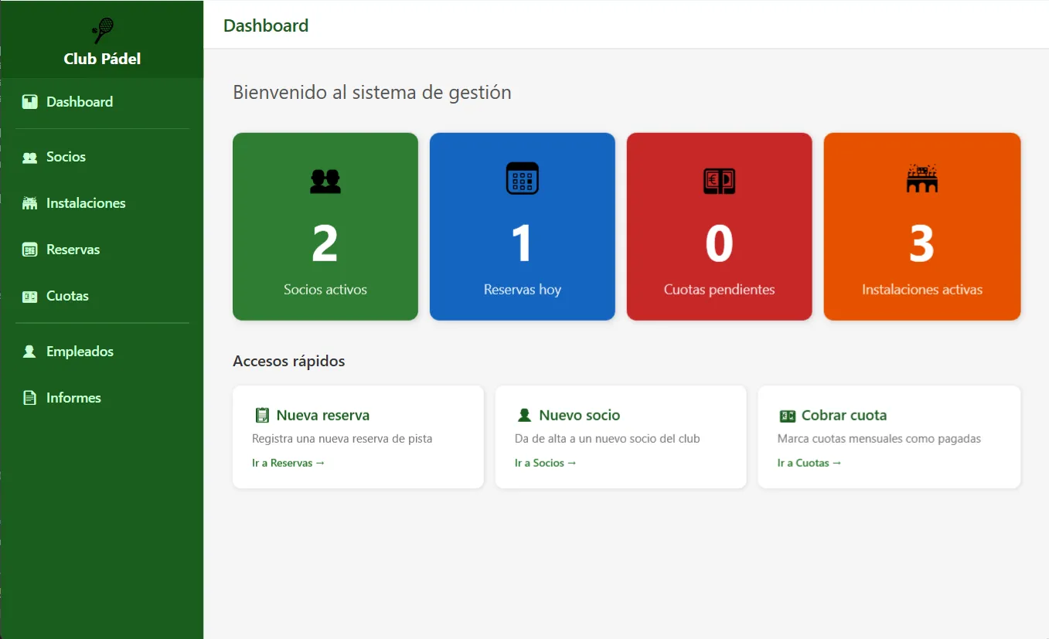Click the euro icon on the Cuotas pendientes card
Screen dimensions: 1049x639
720,180
